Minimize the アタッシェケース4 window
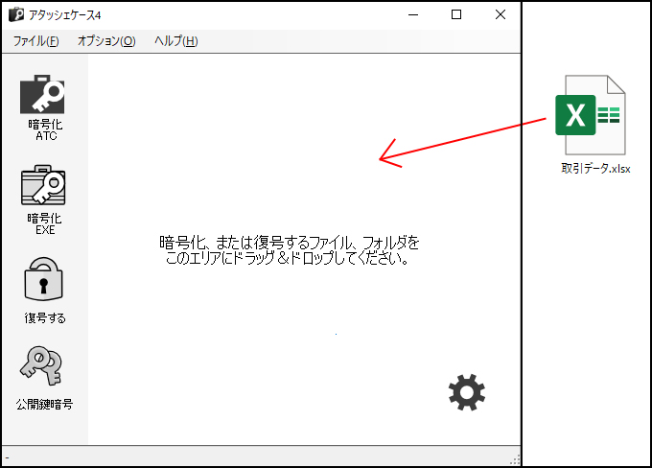The image size is (652, 468). coord(412,14)
